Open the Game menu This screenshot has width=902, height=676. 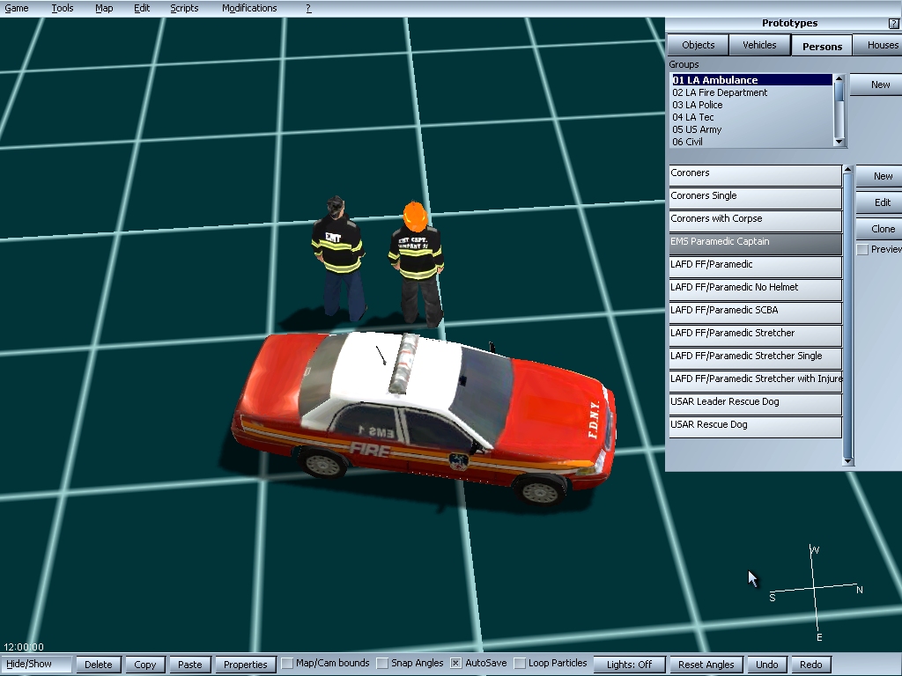[17, 8]
